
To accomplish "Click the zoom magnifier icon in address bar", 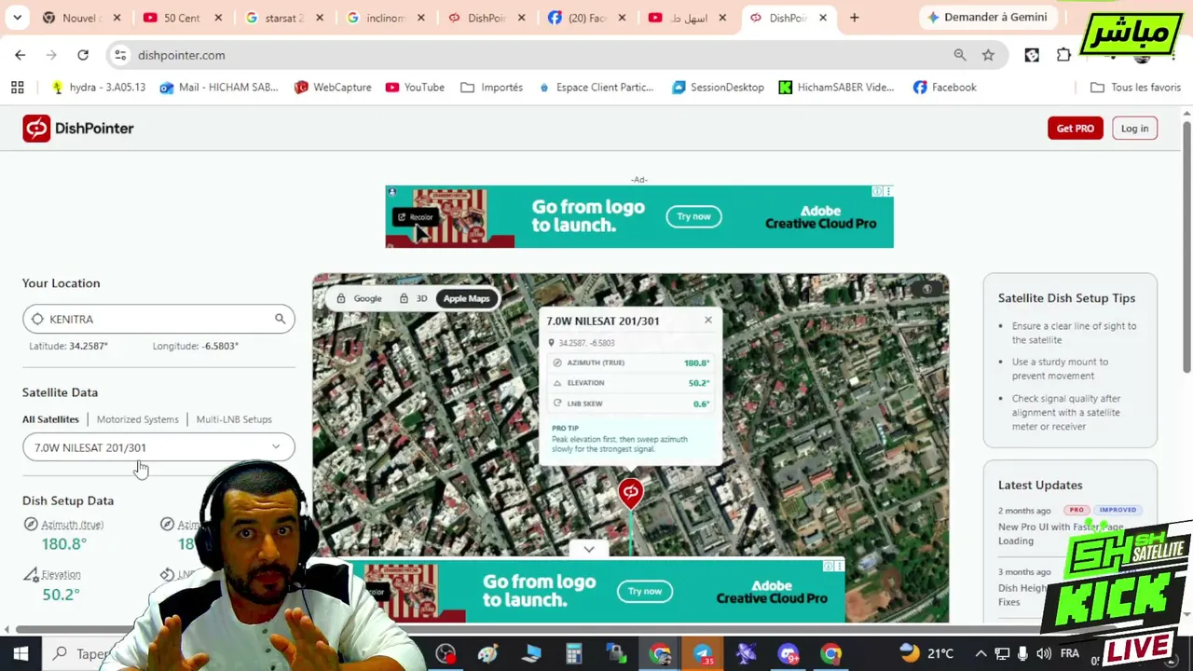I will [960, 55].
